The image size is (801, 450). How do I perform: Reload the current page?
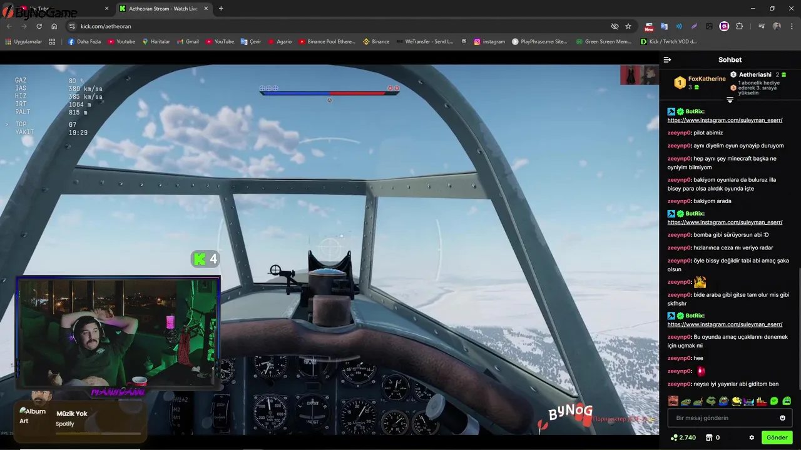[x=39, y=26]
